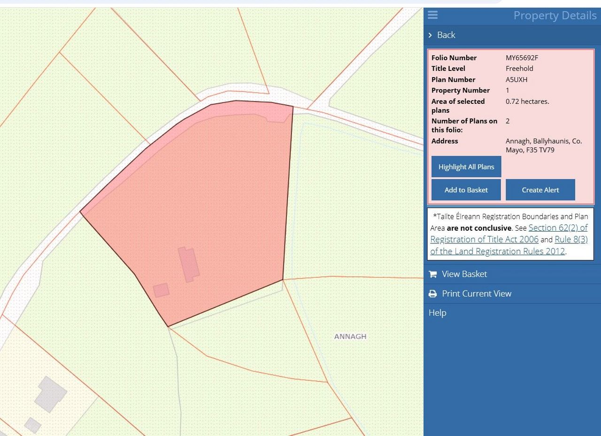Click Highlight All Plans button
Viewport: 601px width, 436px height.
(466, 167)
